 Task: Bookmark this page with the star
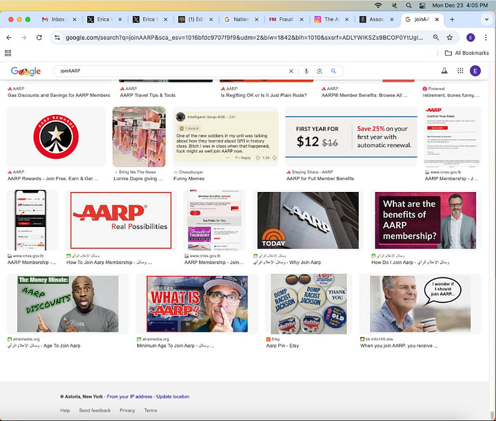[x=449, y=38]
